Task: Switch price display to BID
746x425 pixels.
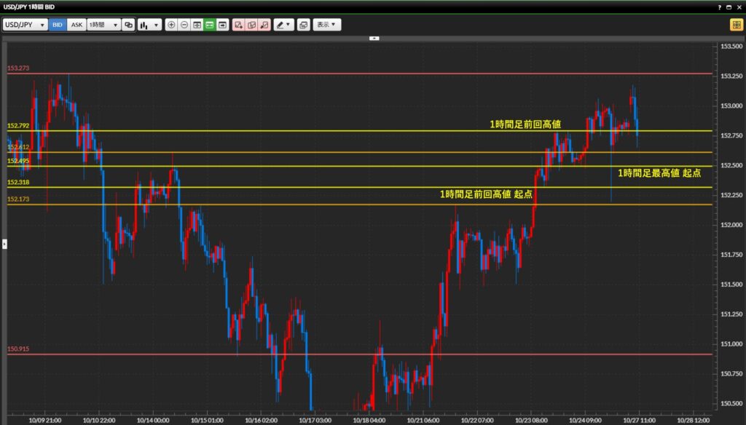Action: (x=58, y=25)
